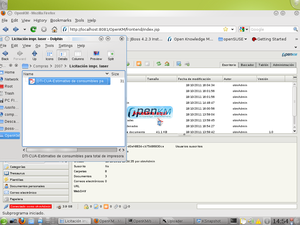The height and width of the screenshot is (225, 300).
Task: Click the Compras breadcrumb in Dolphin
Action: tap(40, 66)
